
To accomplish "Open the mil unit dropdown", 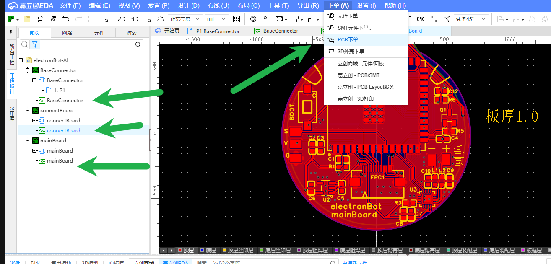I will [216, 19].
